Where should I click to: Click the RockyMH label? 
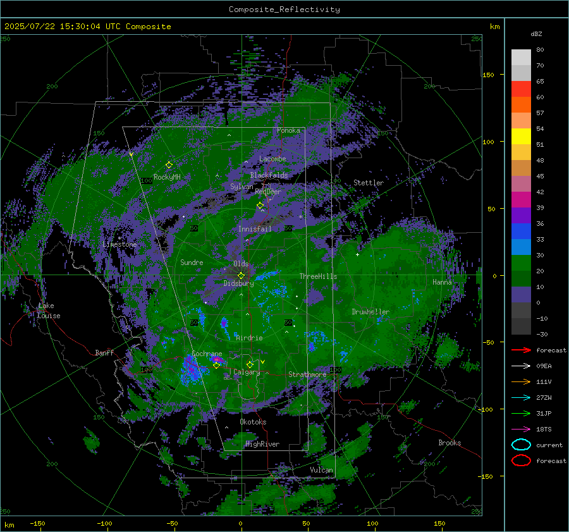(x=167, y=177)
